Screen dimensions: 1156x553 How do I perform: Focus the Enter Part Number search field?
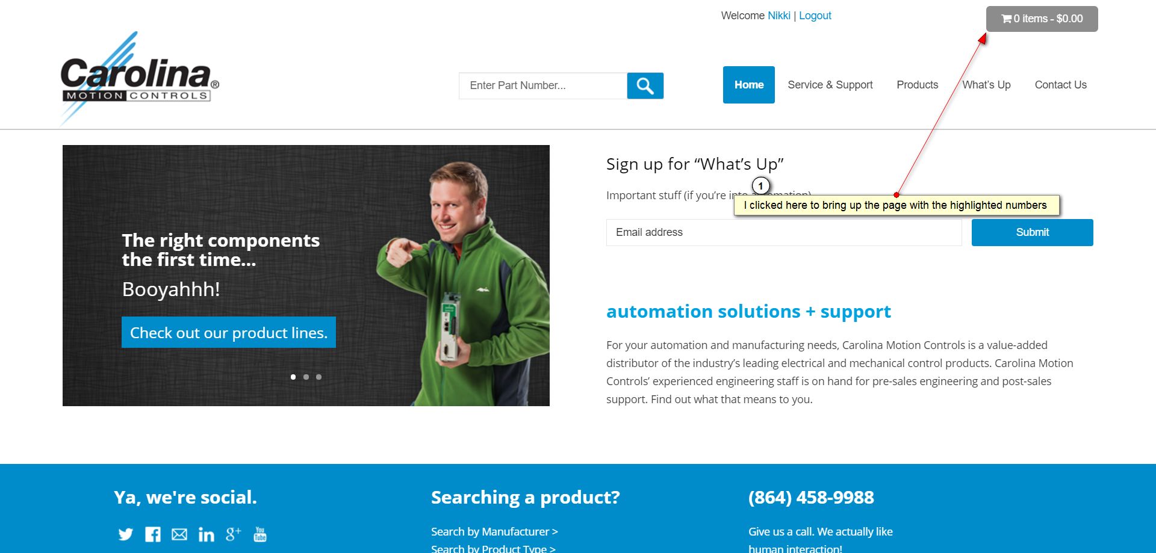(542, 85)
